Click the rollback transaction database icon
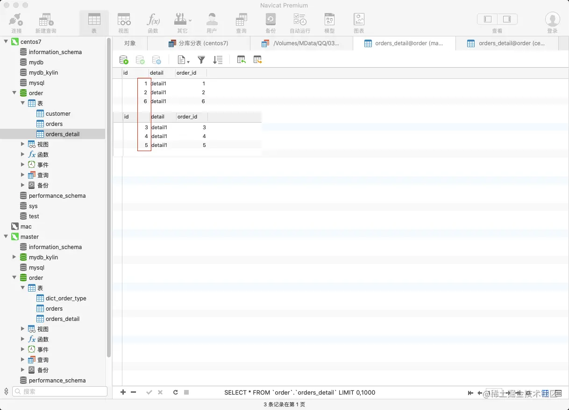The width and height of the screenshot is (569, 410). pos(156,60)
